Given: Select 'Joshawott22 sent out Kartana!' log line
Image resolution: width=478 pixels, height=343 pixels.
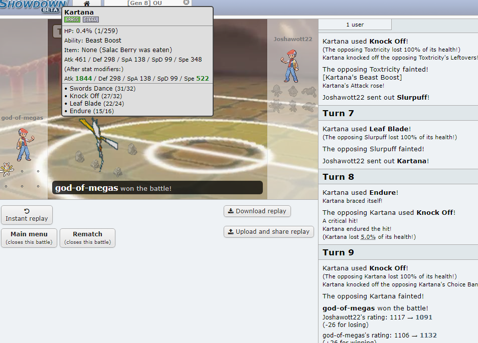Looking at the screenshot, I should [376, 161].
